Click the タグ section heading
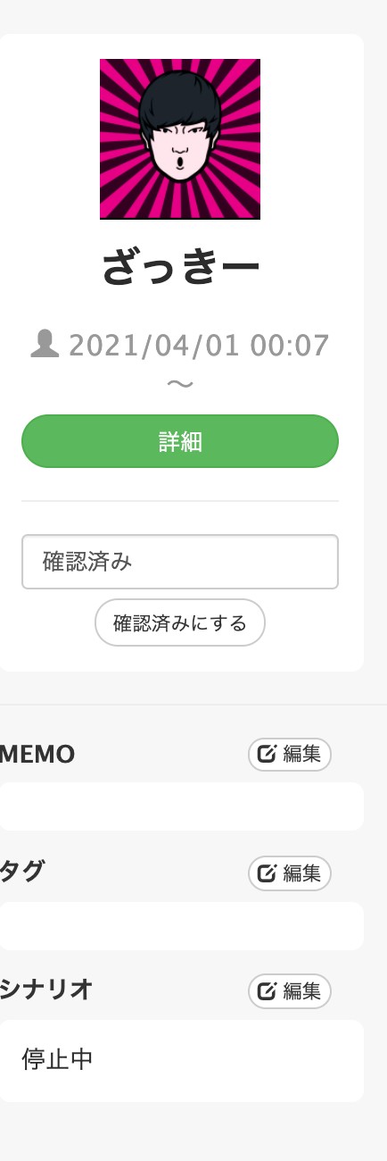 tap(22, 873)
